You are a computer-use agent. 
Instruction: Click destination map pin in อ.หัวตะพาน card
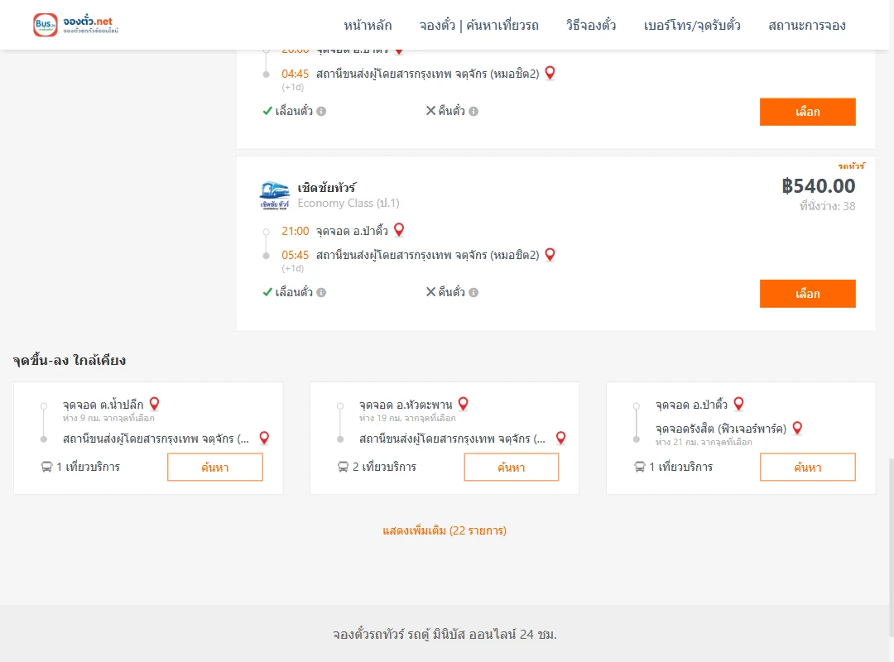tap(561, 438)
